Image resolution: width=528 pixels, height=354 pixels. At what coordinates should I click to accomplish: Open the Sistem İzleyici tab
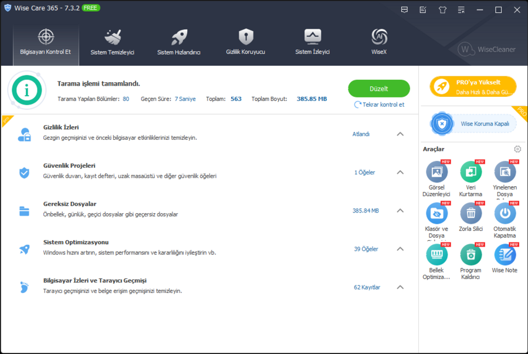pos(313,43)
